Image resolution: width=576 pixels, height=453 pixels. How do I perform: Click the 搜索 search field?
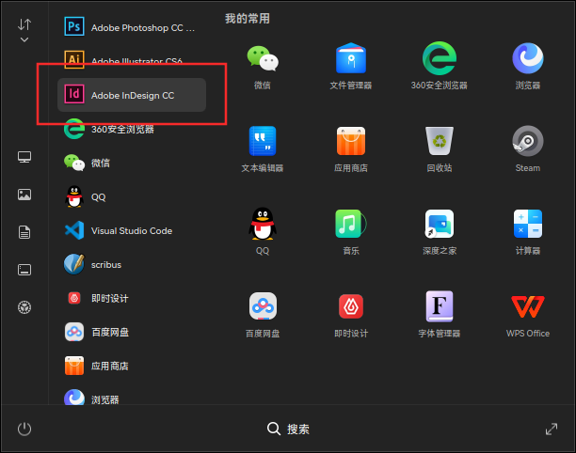point(288,429)
